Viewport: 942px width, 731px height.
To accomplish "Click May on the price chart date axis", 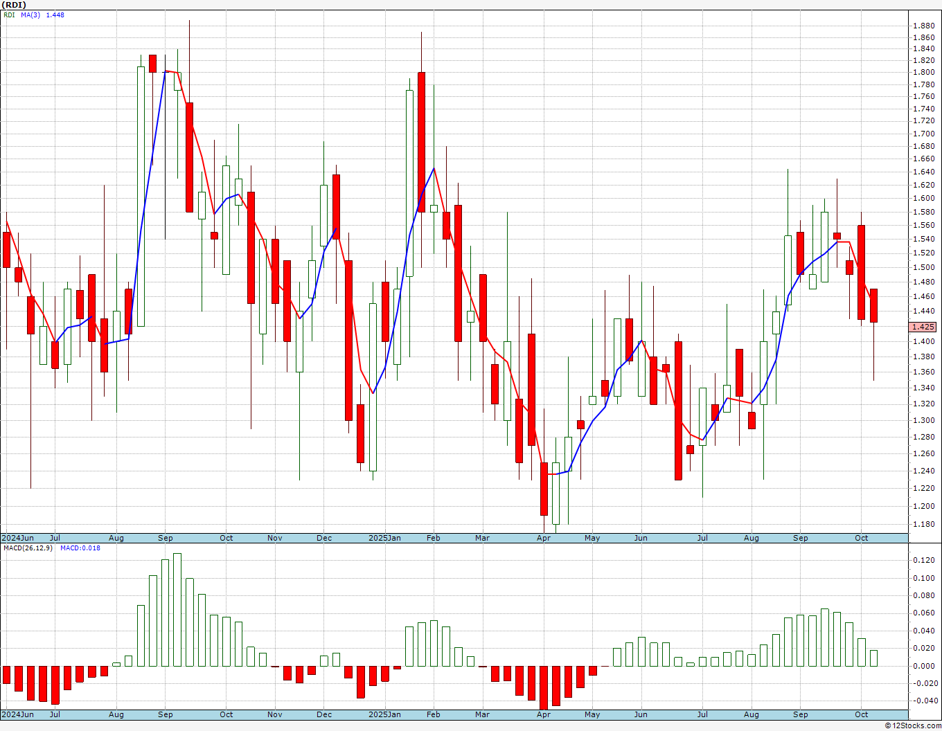I will tap(592, 538).
